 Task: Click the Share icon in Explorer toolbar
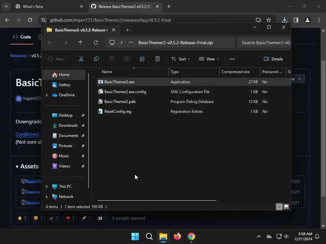click(142, 59)
